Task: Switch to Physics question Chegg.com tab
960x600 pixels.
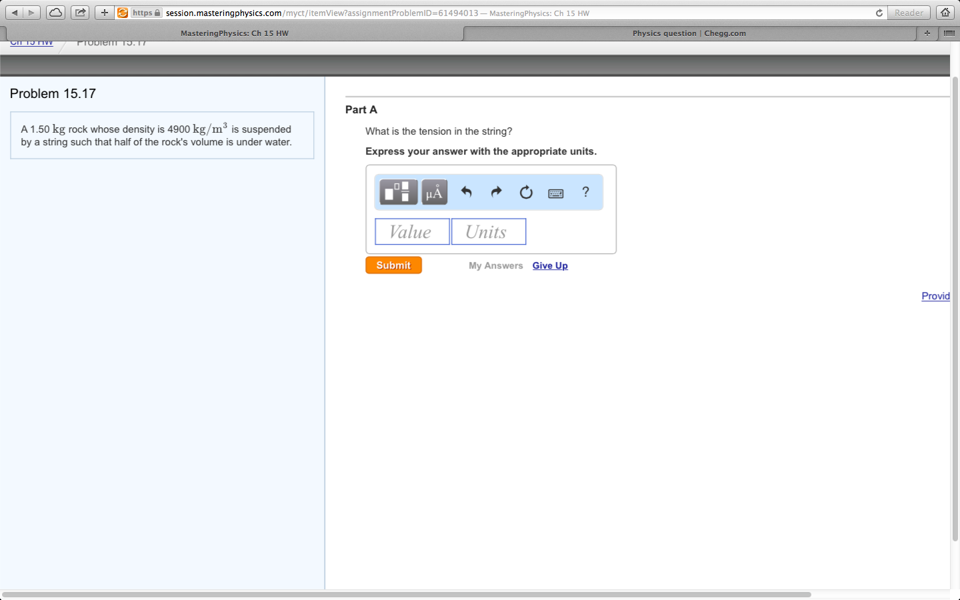Action: (x=689, y=33)
